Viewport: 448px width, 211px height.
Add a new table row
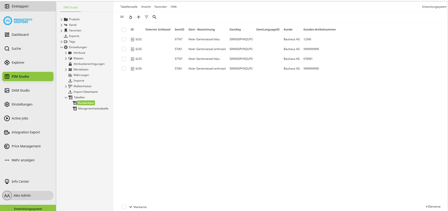tap(138, 17)
